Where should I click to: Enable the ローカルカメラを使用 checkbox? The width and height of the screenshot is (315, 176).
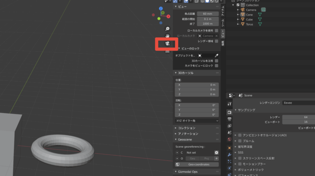[x=217, y=31]
